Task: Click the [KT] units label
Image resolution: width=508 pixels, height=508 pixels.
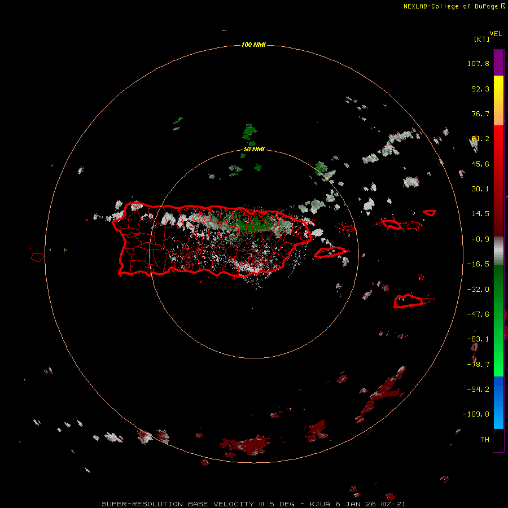Action: tap(482, 39)
